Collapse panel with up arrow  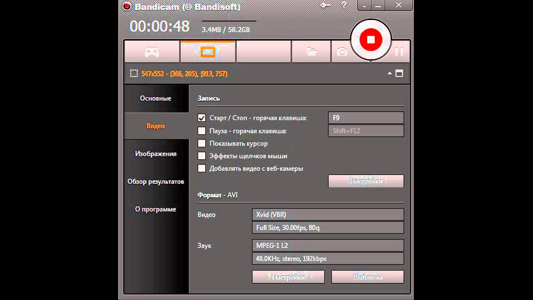pos(390,73)
